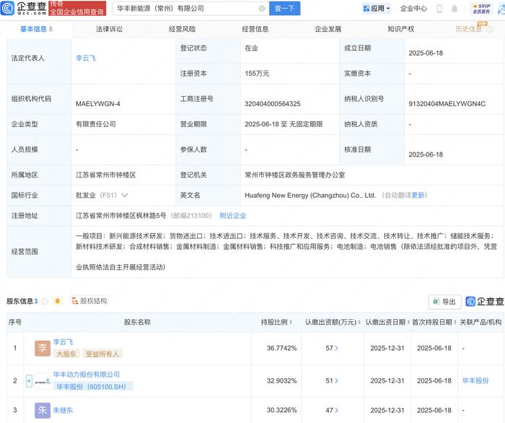Open the 知识产权 tab
The width and height of the screenshot is (505, 423).
coord(401,30)
